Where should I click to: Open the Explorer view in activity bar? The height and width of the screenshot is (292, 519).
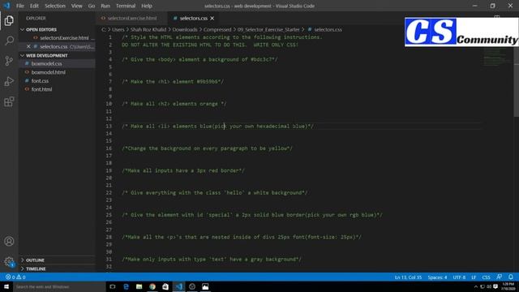point(9,20)
